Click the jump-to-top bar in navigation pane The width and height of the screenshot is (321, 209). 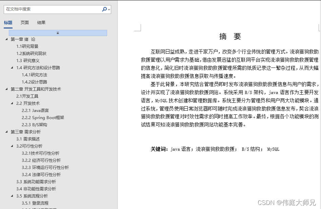pyautogui.click(x=58, y=33)
